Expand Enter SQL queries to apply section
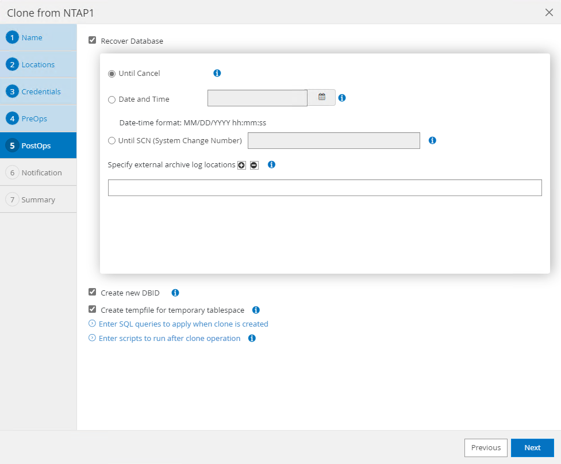Image resolution: width=561 pixels, height=464 pixels. click(x=183, y=324)
